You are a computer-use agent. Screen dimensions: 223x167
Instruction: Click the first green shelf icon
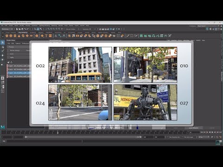tap(141, 36)
